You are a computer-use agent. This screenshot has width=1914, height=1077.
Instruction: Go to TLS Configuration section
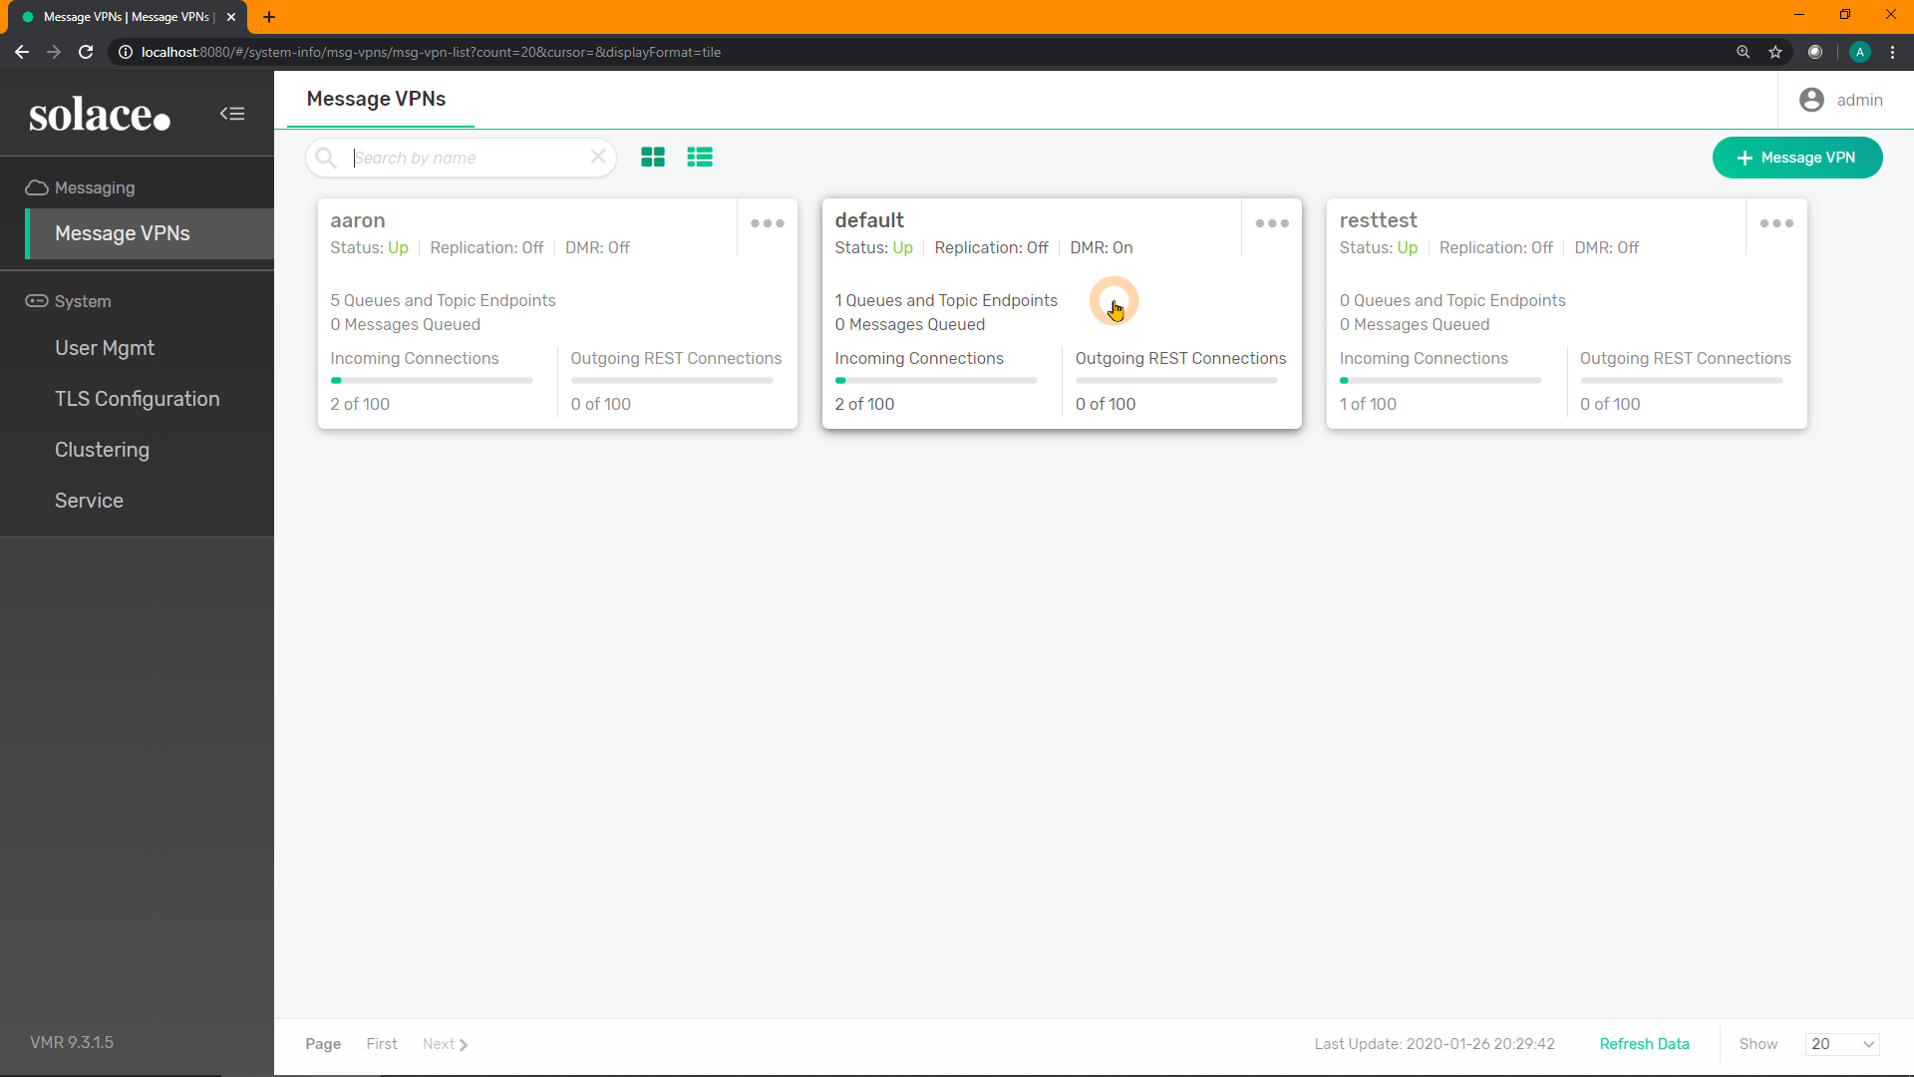(x=138, y=399)
